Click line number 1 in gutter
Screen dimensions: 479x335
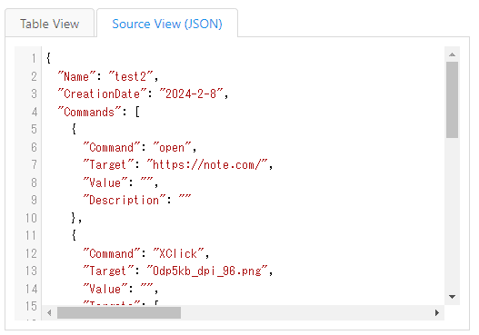[x=34, y=58]
